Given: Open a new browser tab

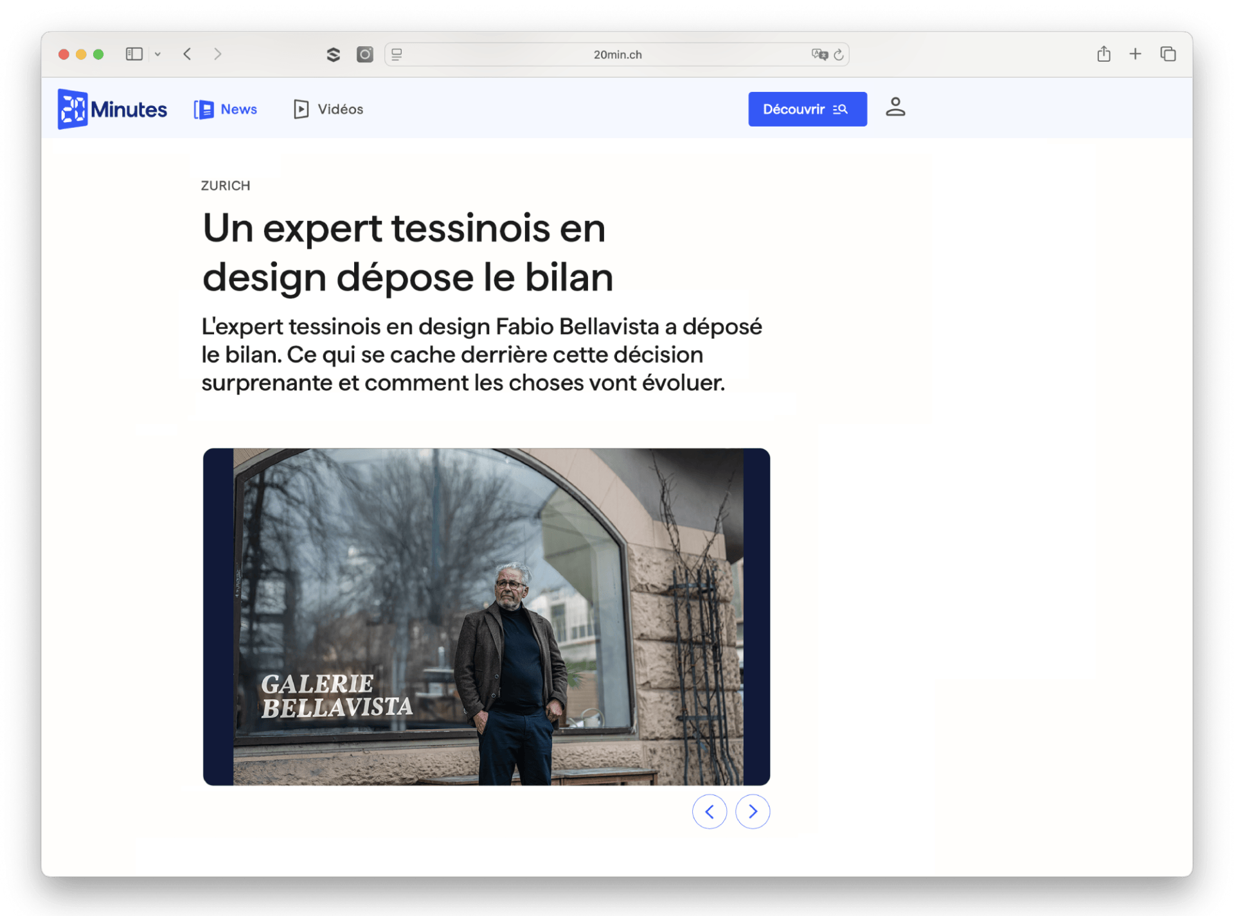Looking at the screenshot, I should click(x=1135, y=54).
